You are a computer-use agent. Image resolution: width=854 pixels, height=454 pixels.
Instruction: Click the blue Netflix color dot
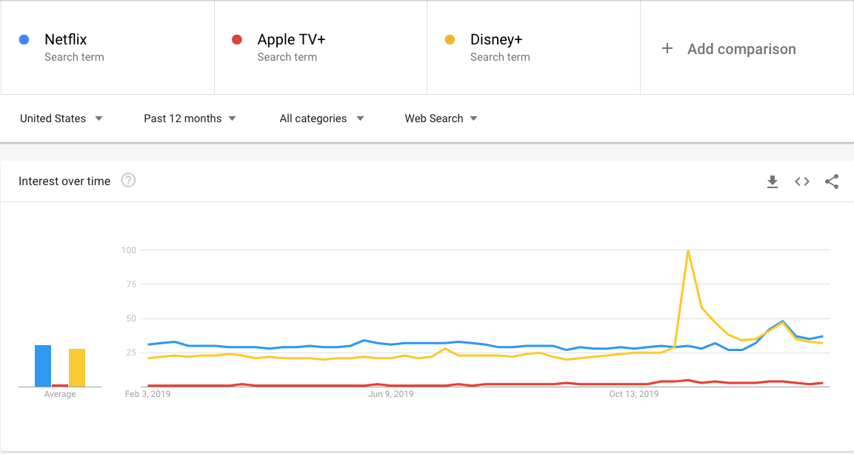click(24, 39)
